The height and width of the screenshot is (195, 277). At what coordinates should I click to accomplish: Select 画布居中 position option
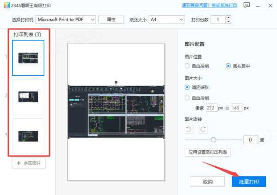228,66
